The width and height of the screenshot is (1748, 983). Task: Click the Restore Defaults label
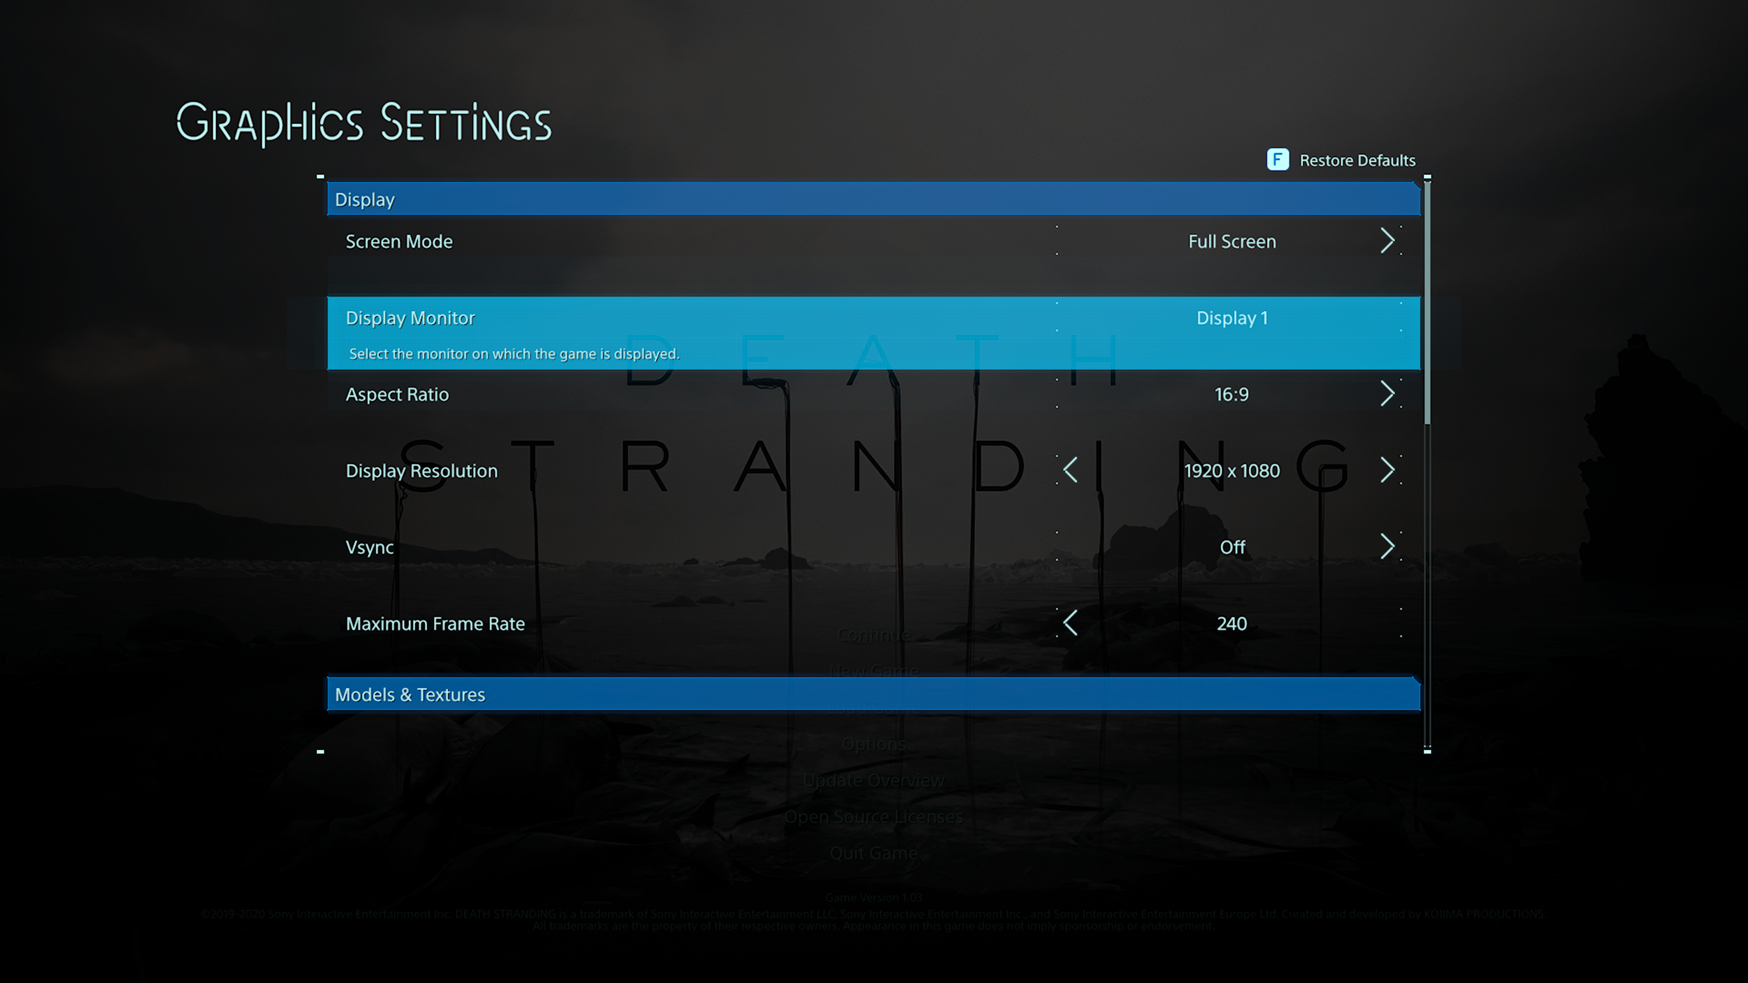[x=1357, y=161]
